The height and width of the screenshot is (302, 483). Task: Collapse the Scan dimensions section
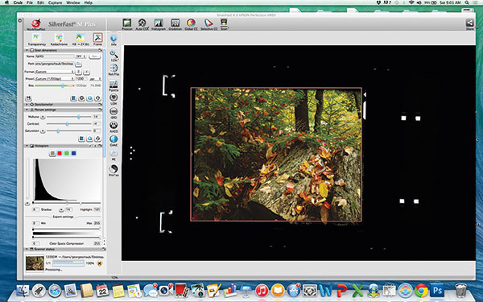coord(27,50)
